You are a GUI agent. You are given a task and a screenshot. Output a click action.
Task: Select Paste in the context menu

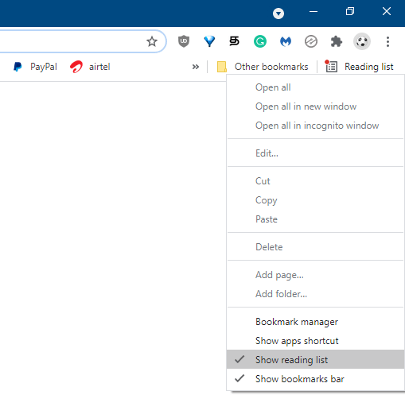point(315,219)
